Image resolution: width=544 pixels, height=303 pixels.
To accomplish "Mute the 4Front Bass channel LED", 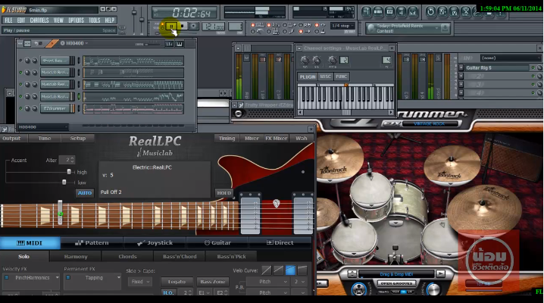I will 20,61.
